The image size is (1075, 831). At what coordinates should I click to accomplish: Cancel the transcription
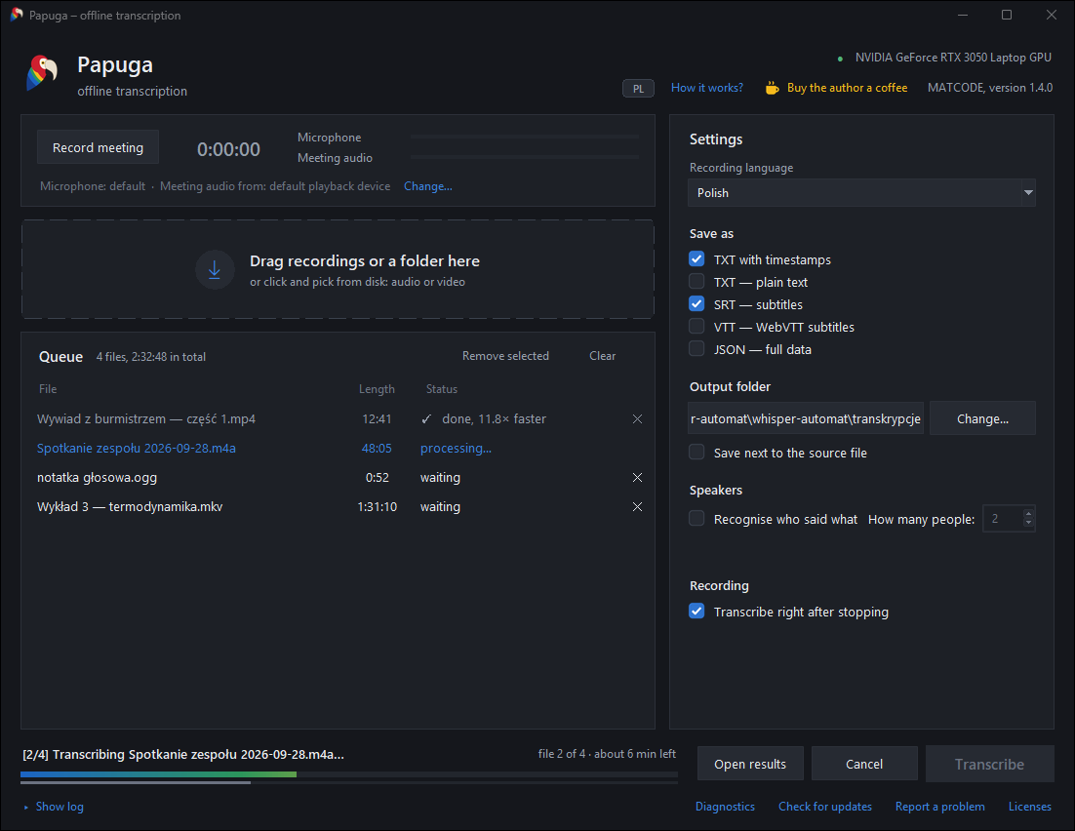coord(864,764)
